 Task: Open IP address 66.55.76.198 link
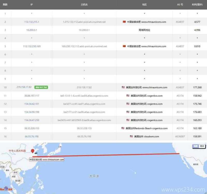(32, 136)
